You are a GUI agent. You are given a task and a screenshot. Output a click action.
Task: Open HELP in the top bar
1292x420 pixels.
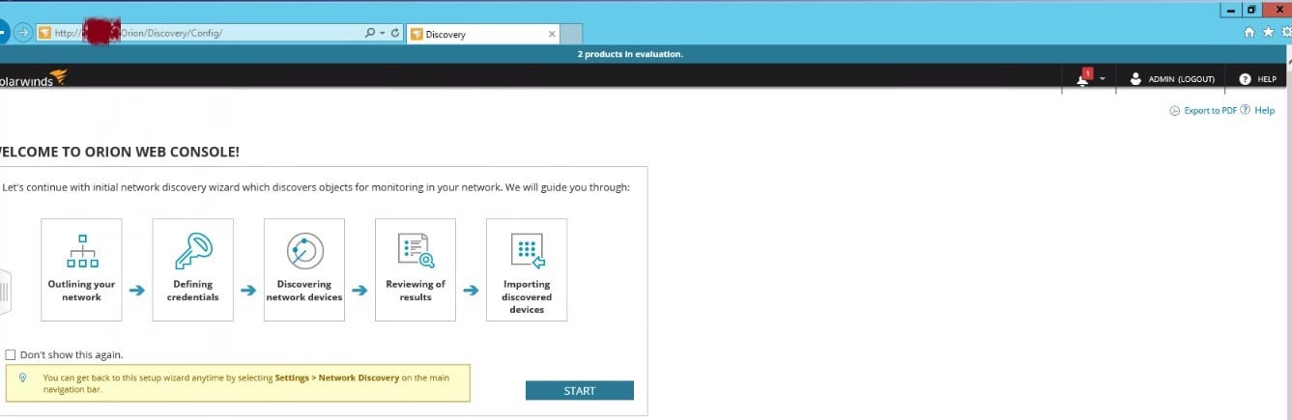tap(1267, 79)
